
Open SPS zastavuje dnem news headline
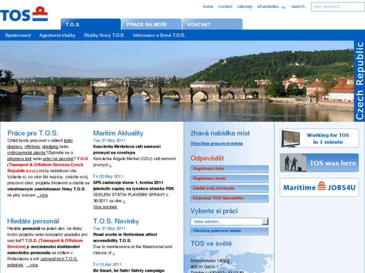[x=134, y=186]
